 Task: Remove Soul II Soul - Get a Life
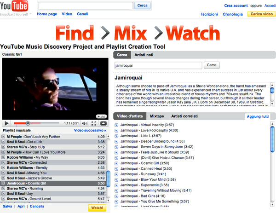point(3,142)
